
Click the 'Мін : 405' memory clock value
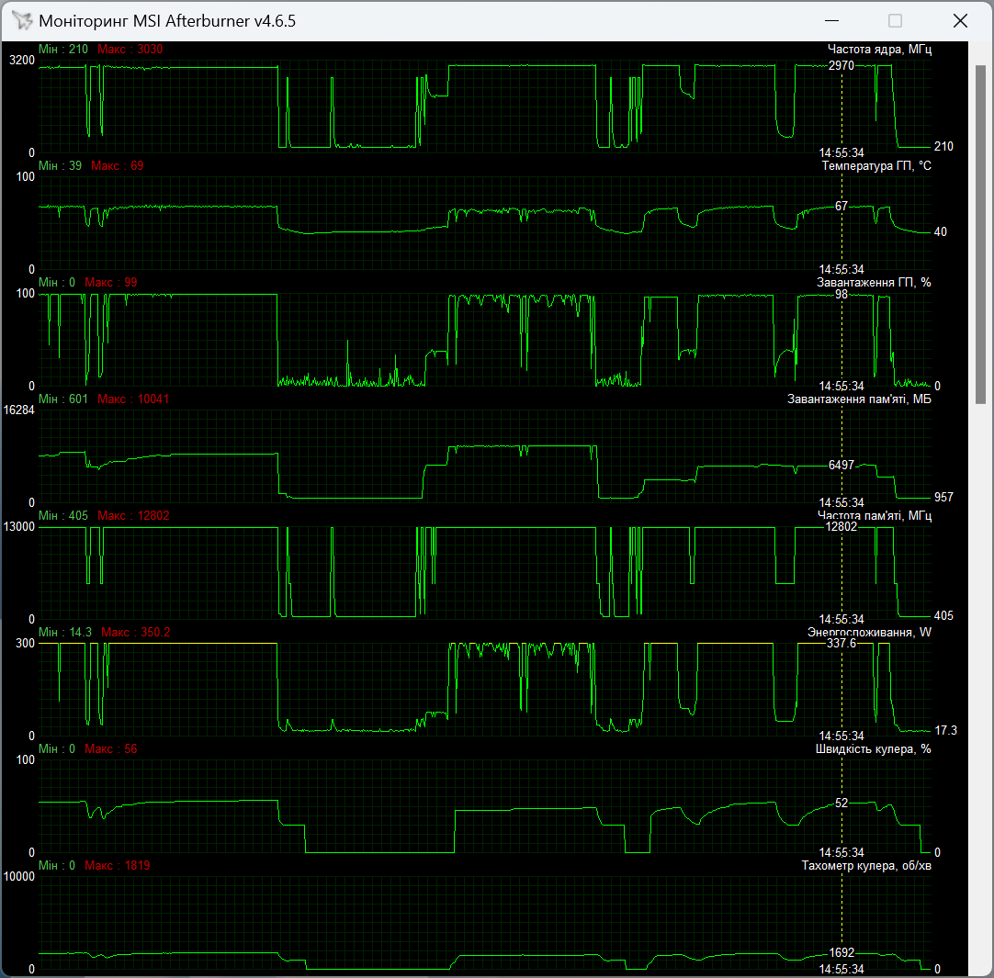coord(63,516)
